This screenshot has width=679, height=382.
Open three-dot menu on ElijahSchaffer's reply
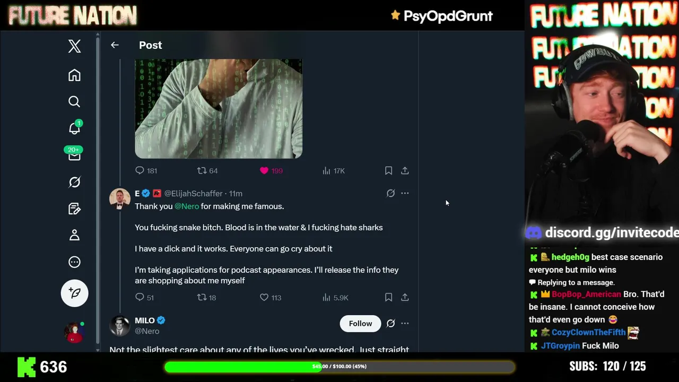coord(405,193)
